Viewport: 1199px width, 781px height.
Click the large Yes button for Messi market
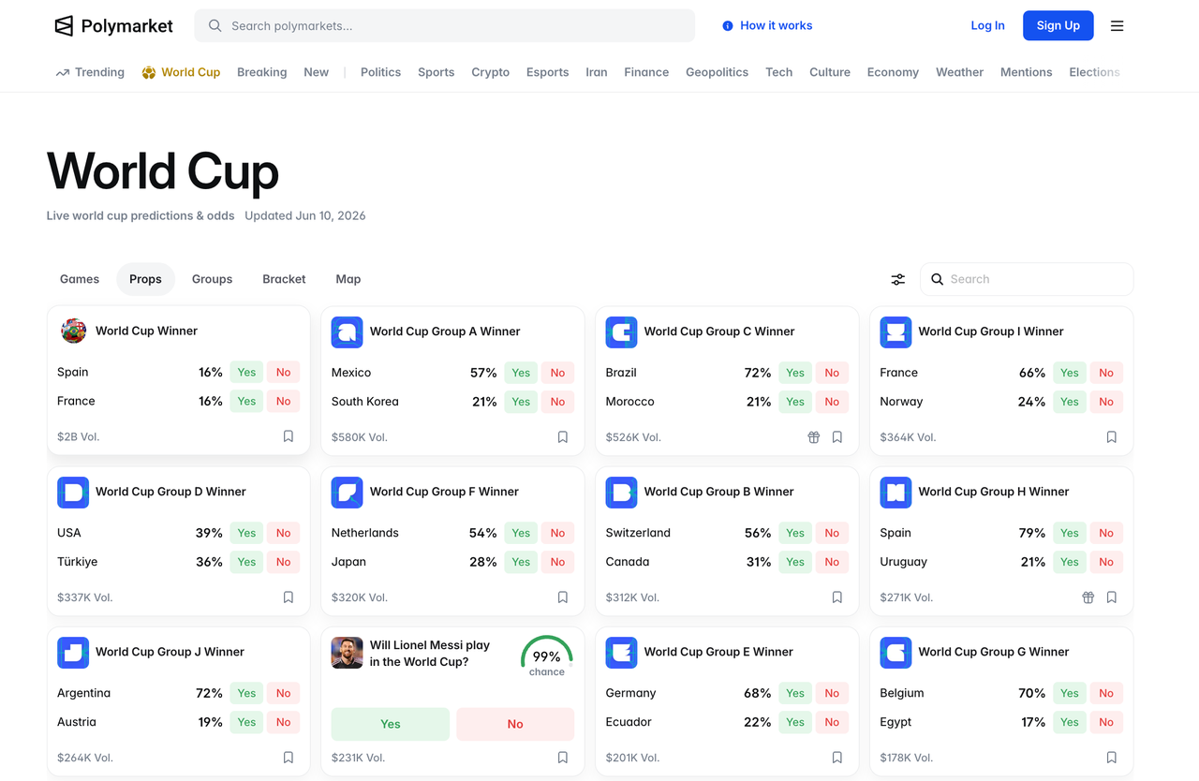[x=391, y=724]
